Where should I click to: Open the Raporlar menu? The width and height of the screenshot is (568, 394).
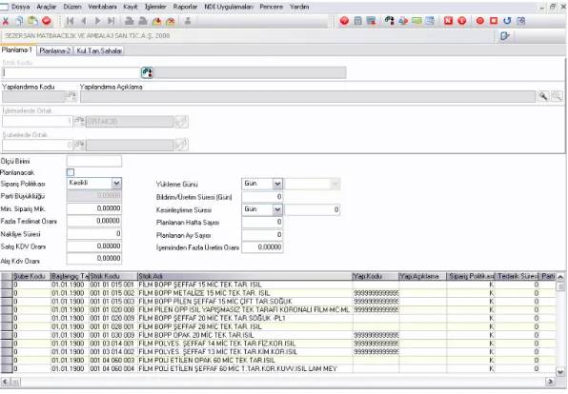pyautogui.click(x=185, y=7)
